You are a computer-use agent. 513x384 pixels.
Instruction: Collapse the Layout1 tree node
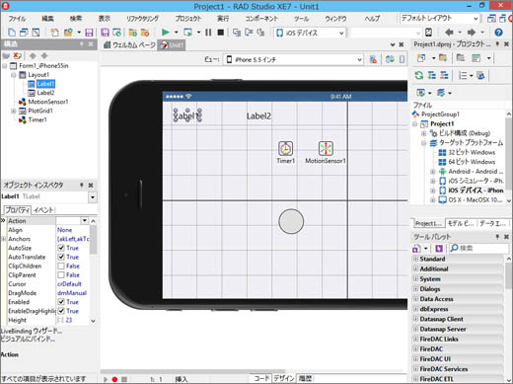13,75
